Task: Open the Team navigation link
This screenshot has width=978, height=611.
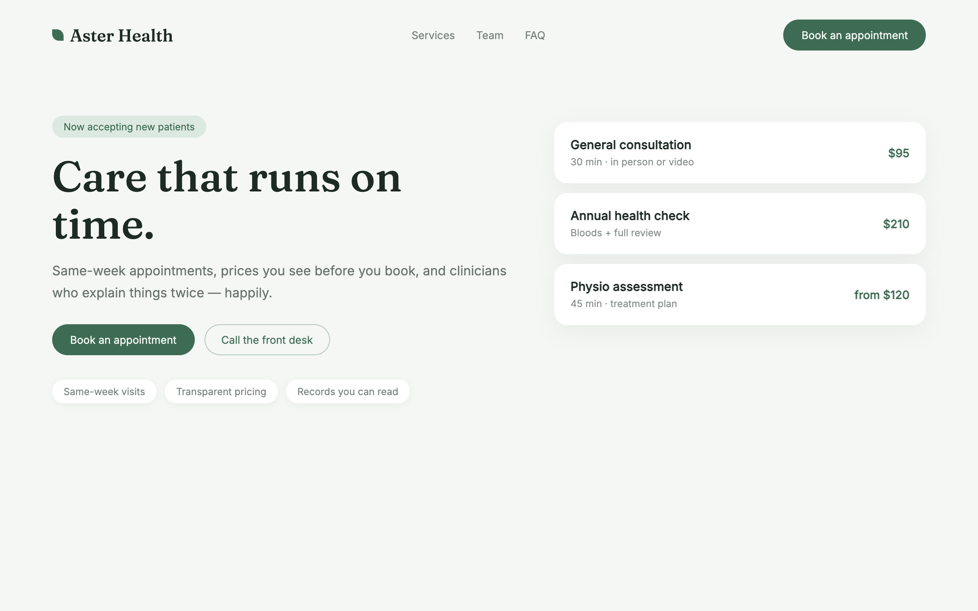Action: click(490, 35)
